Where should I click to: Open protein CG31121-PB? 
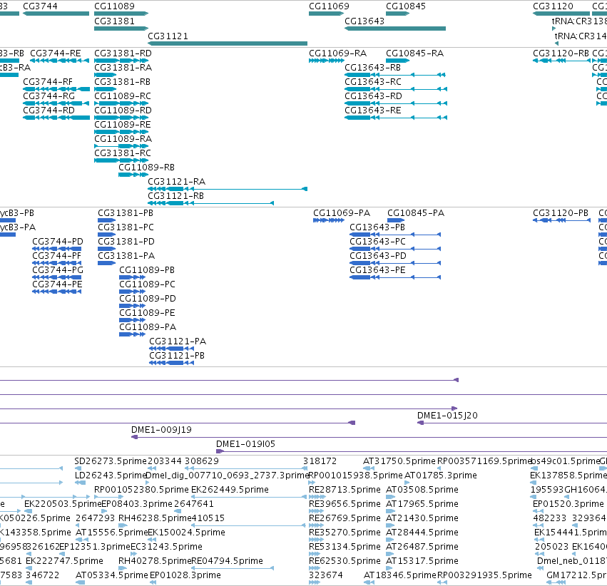click(177, 356)
